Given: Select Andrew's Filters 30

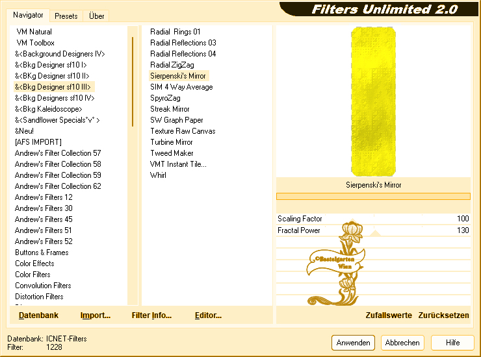Looking at the screenshot, I should 44,208.
